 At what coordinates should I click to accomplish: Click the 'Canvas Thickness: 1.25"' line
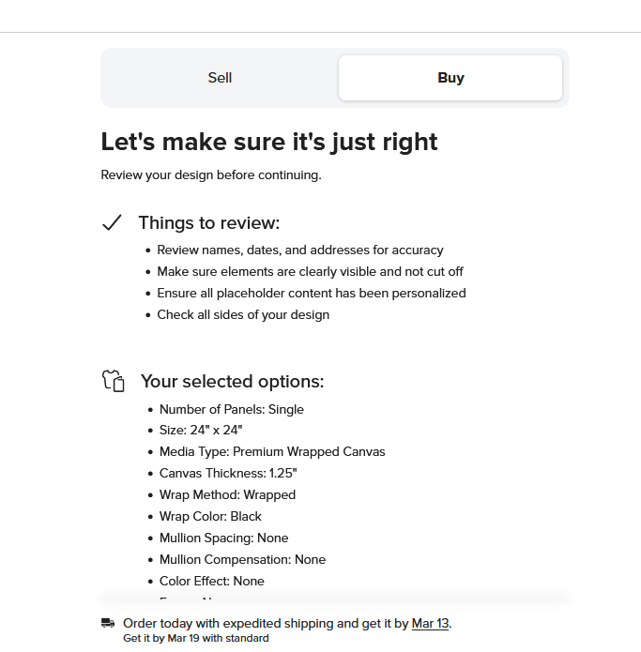tap(228, 473)
